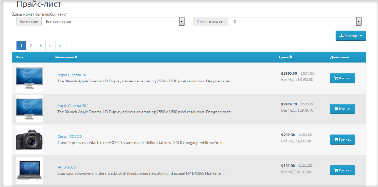
Task: Click the $101.00 bold price
Action: [288, 166]
